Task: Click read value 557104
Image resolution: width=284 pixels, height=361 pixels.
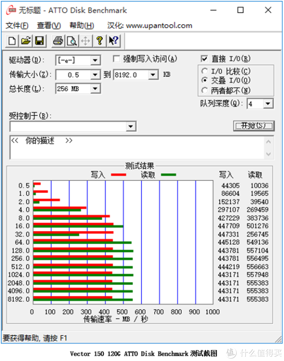Action: pos(257,250)
